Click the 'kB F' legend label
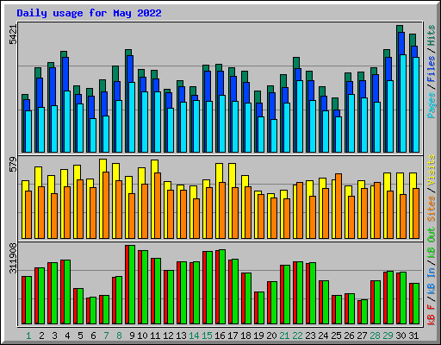Screen dimensions: 441x345 tap(432, 315)
